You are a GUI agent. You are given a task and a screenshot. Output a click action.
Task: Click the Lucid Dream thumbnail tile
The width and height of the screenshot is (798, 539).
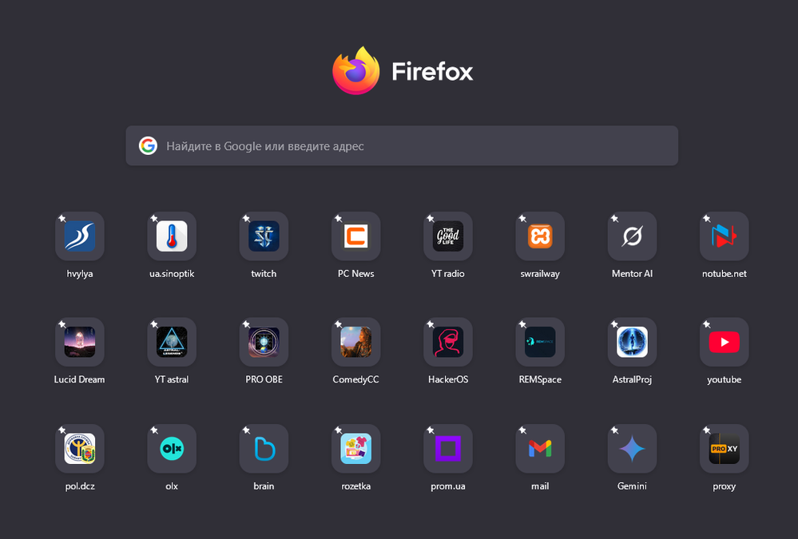point(80,343)
